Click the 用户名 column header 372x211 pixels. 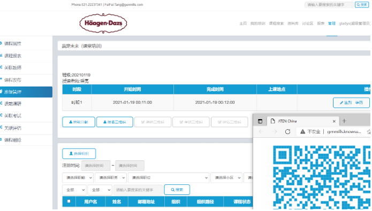point(90,202)
